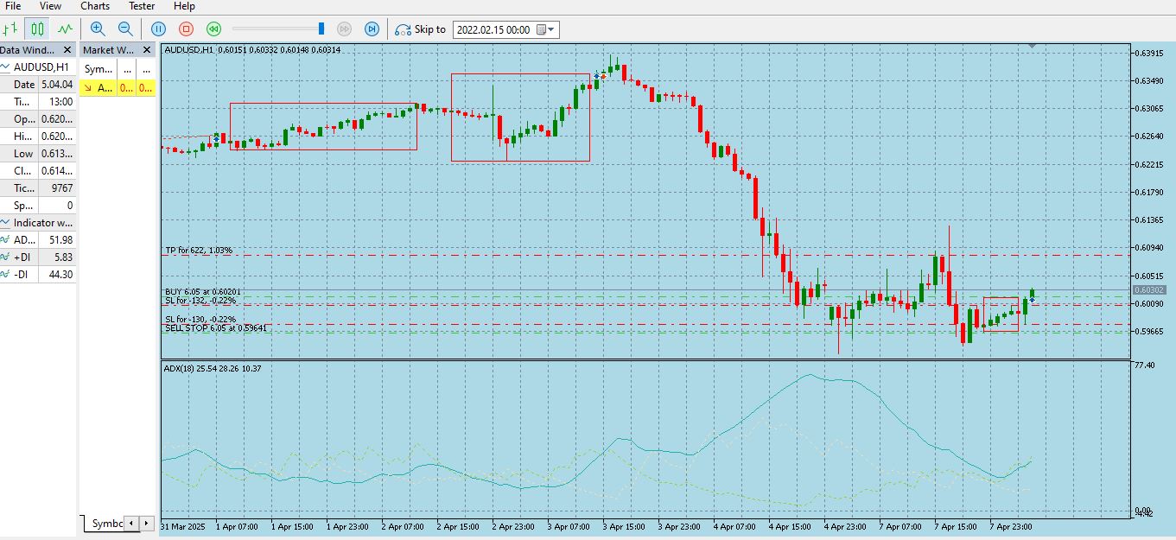Switch to bar chart display
The width and height of the screenshot is (1176, 540).
click(x=10, y=29)
